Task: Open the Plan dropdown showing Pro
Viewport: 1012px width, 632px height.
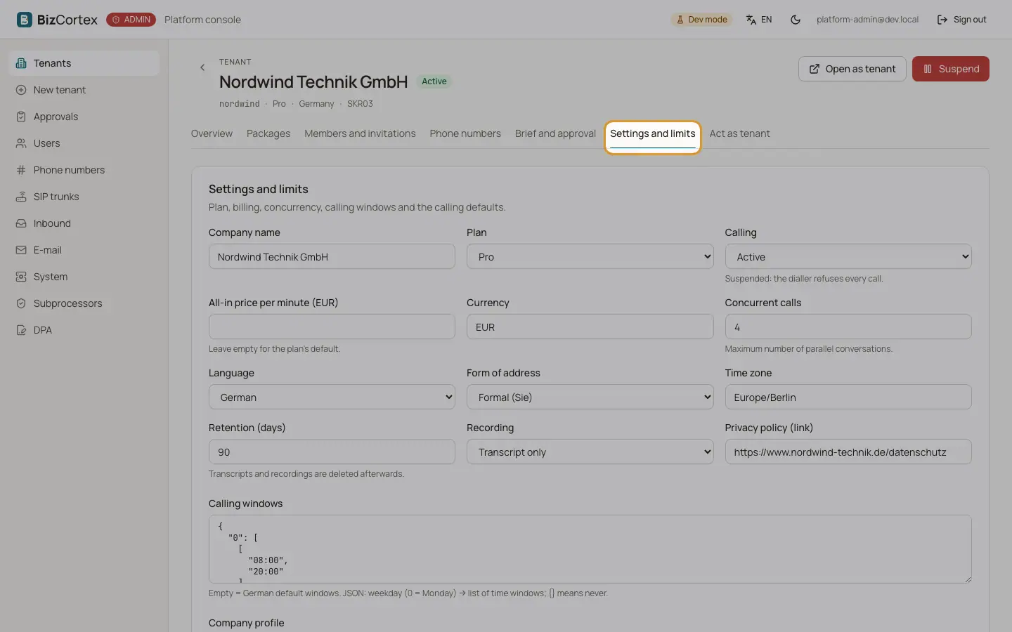Action: (590, 256)
